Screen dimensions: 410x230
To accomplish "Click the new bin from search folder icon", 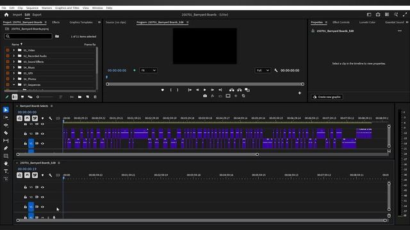I will pos(57,36).
